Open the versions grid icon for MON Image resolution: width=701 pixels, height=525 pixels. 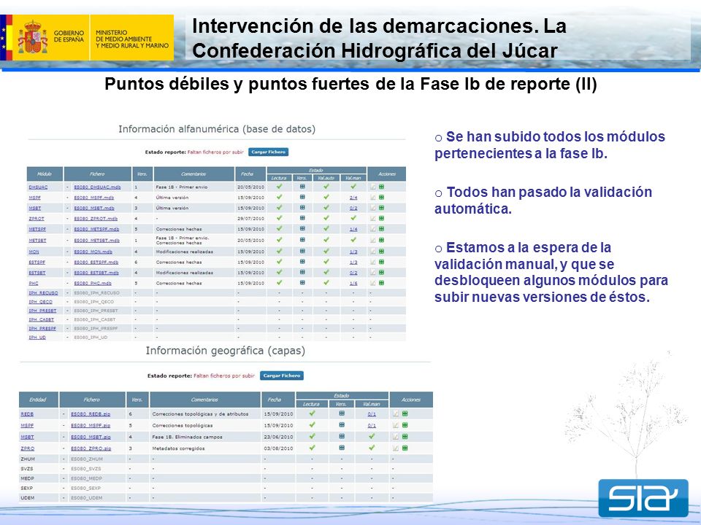coord(302,252)
